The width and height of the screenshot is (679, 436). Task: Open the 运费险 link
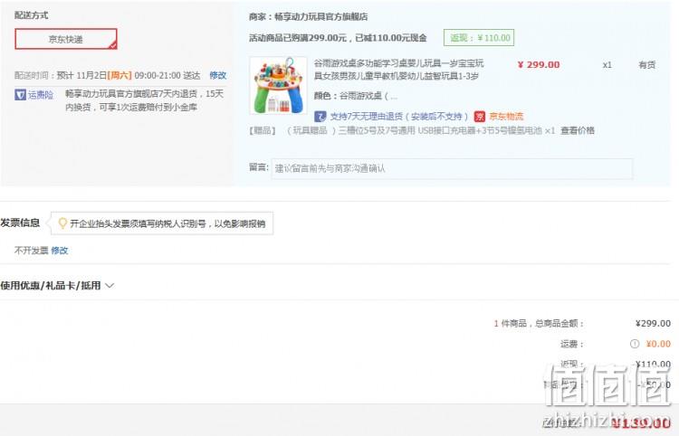click(41, 95)
